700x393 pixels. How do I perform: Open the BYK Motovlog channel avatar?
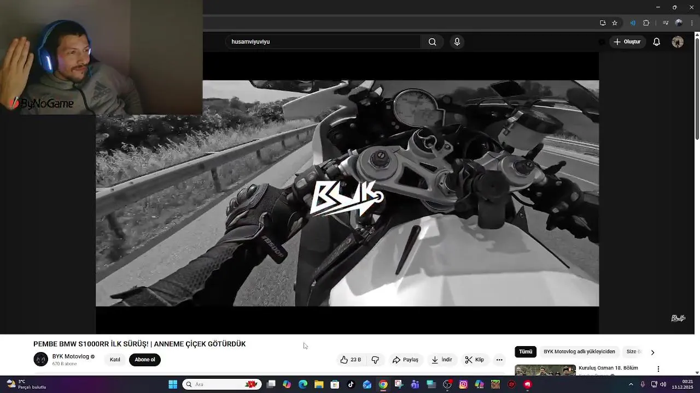point(41,359)
